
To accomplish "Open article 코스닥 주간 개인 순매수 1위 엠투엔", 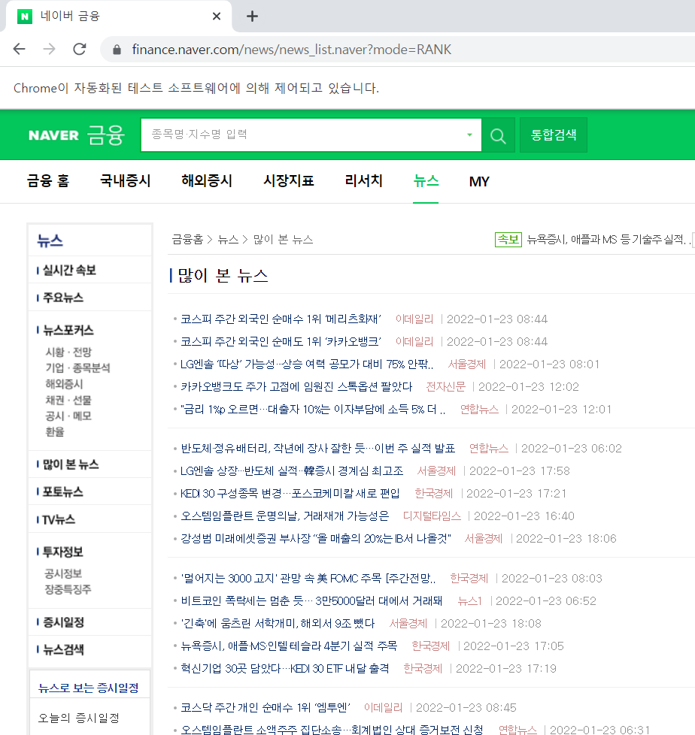I will [266, 707].
